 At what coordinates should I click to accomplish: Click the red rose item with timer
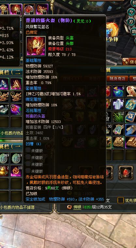[16, 109]
